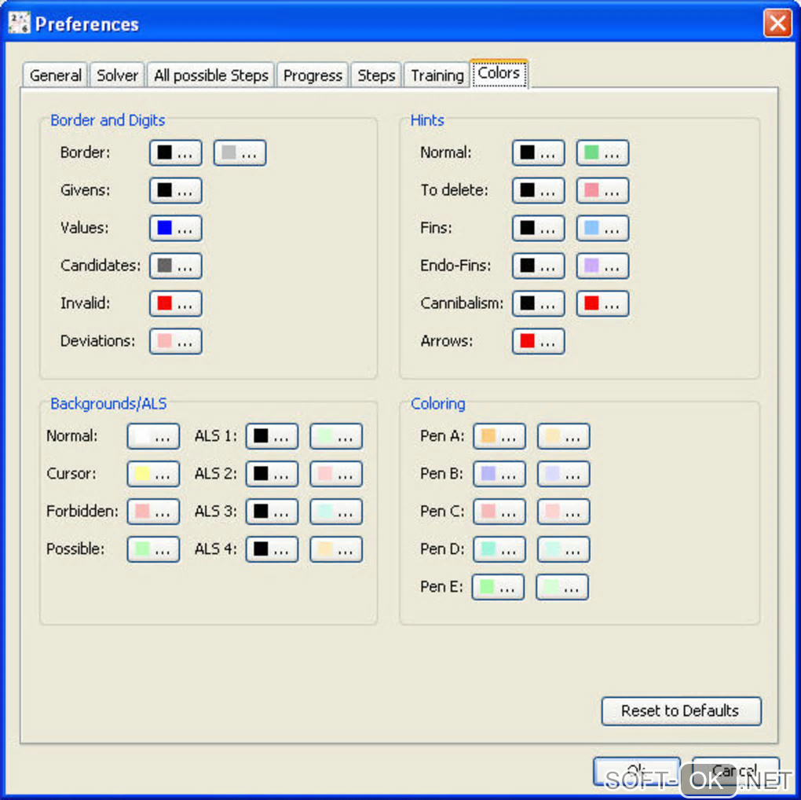Edit Endo-Fins black color
This screenshot has width=801, height=800.
click(x=539, y=266)
